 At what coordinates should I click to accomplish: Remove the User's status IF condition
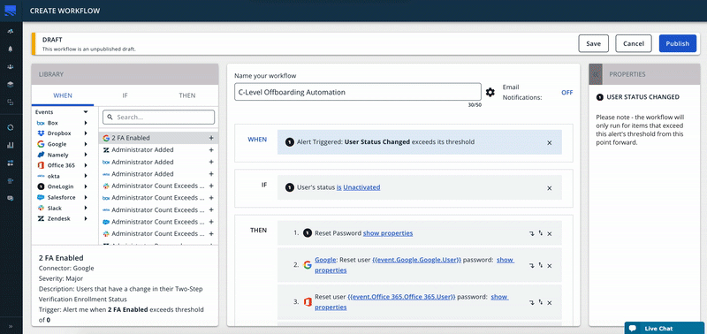549,188
